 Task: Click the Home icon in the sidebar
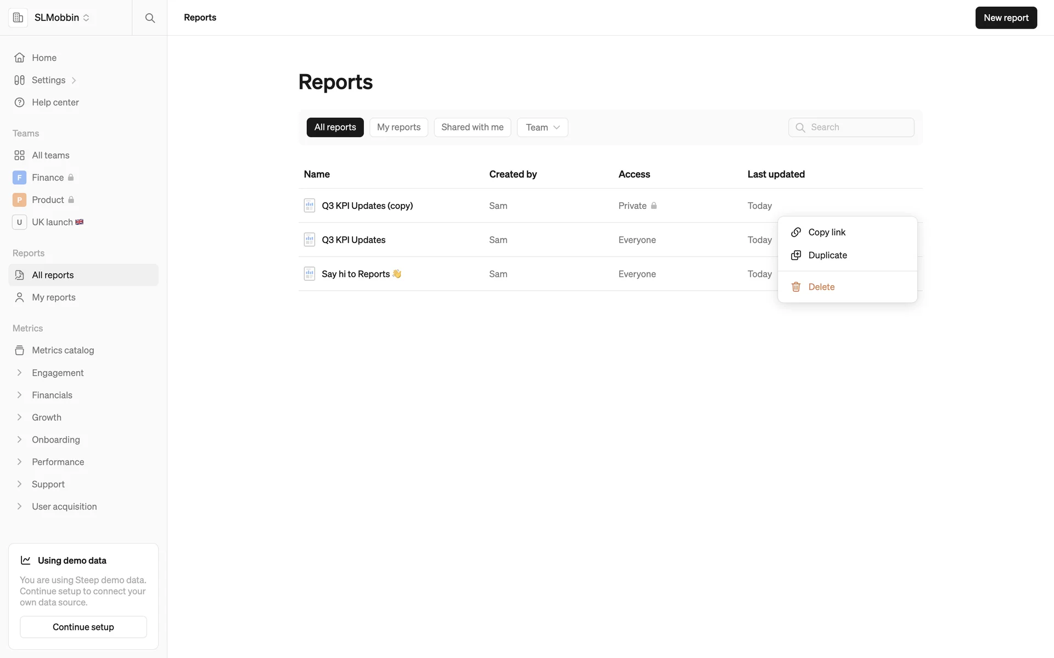[20, 58]
